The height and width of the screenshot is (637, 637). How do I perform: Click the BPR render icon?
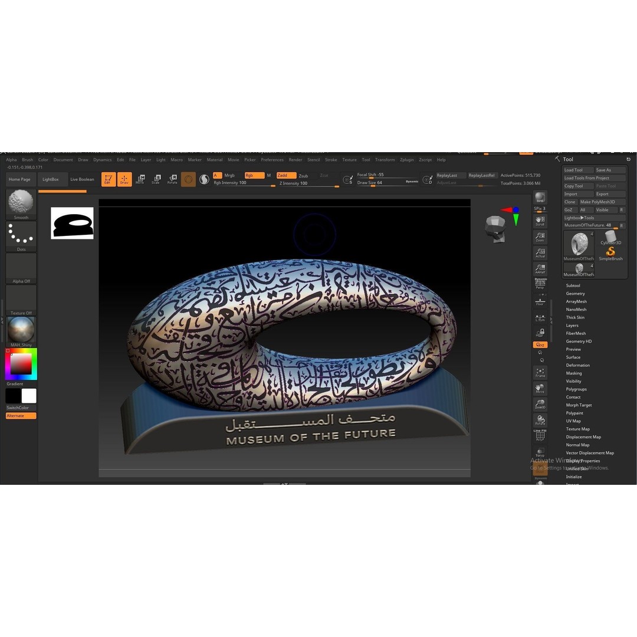point(540,198)
